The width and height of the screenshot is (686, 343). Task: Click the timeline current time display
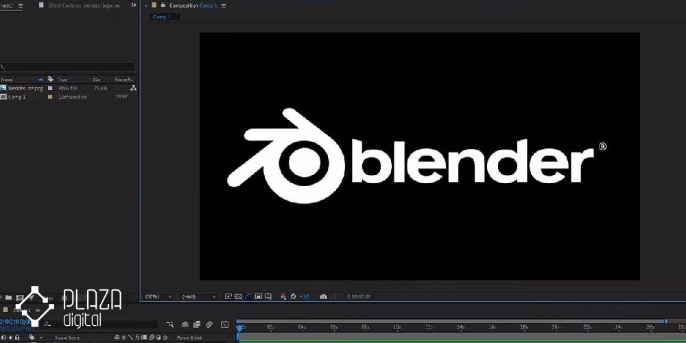tap(16, 322)
